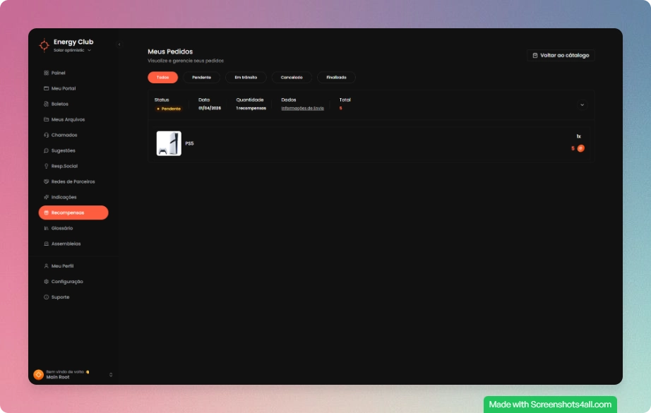Click the Chamados headset icon
This screenshot has width=651, height=413.
point(46,135)
